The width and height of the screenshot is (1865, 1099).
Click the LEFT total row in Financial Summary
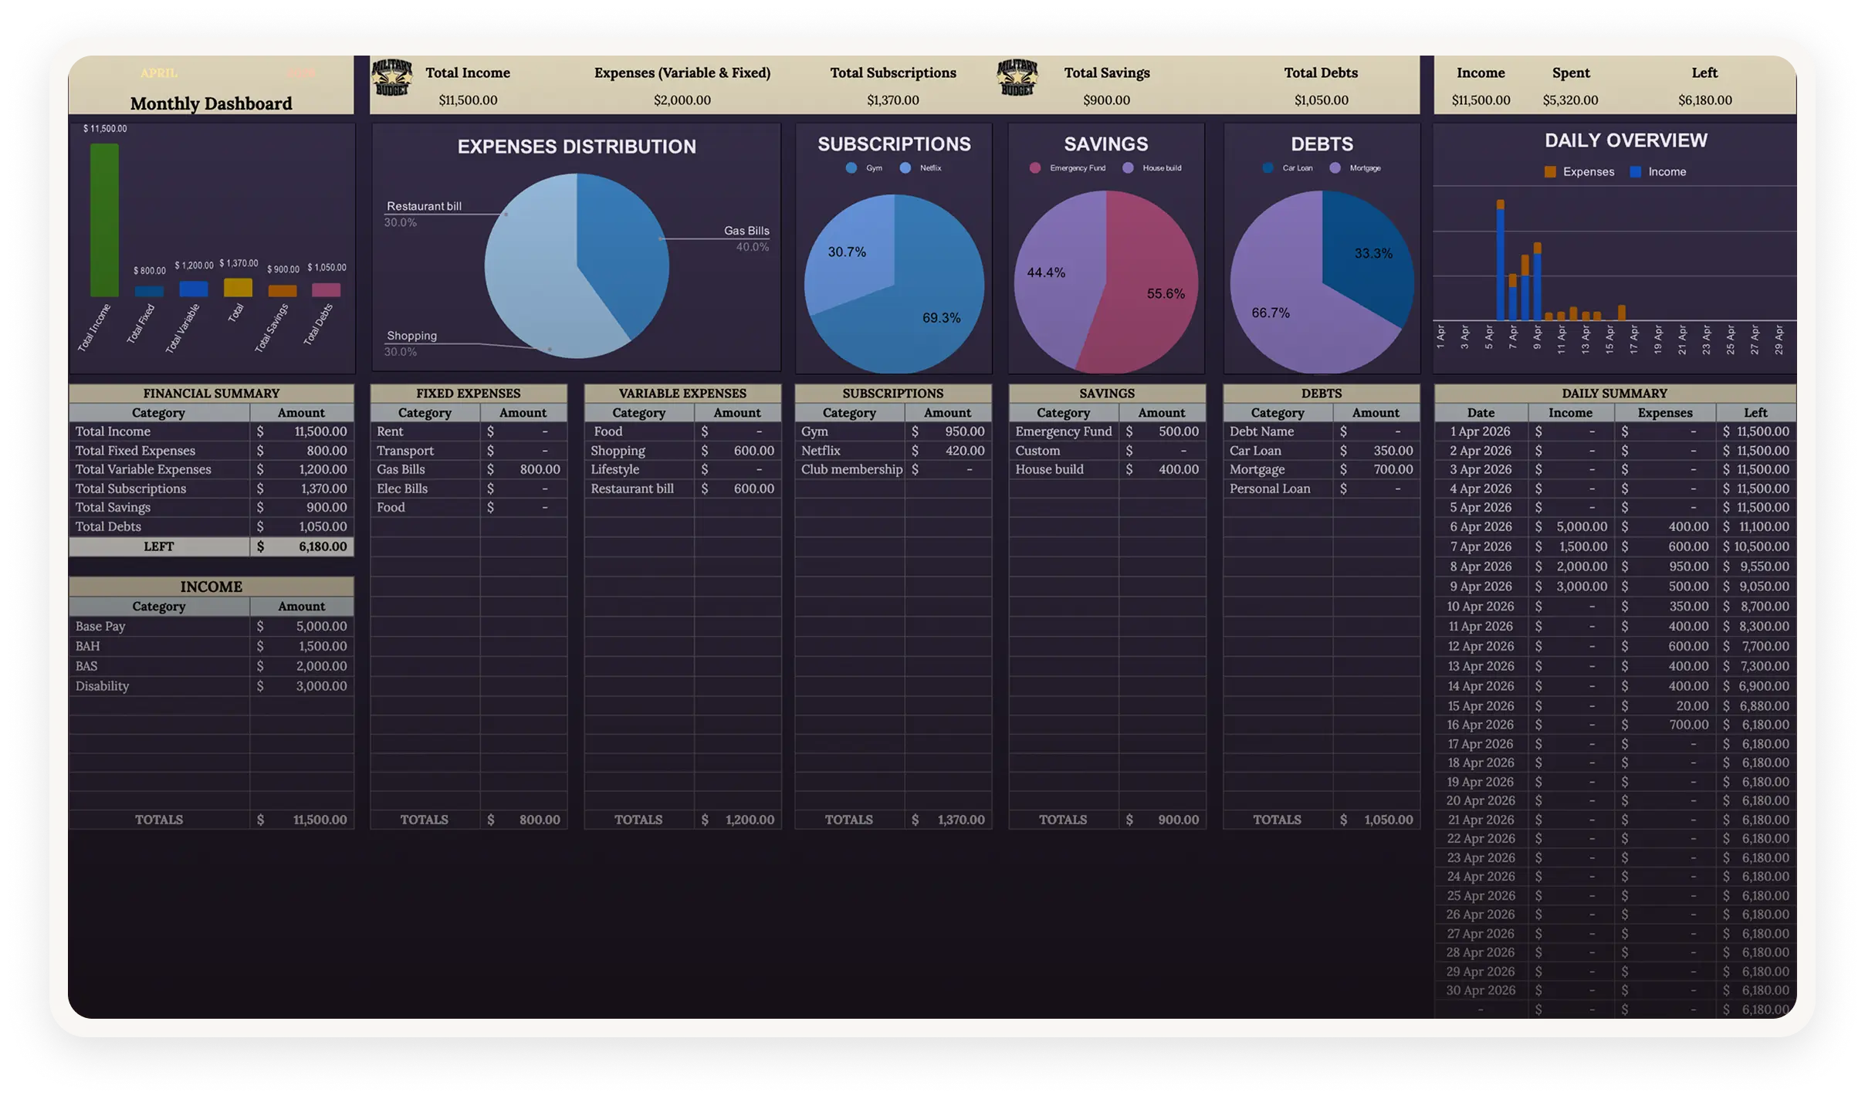pos(159,546)
